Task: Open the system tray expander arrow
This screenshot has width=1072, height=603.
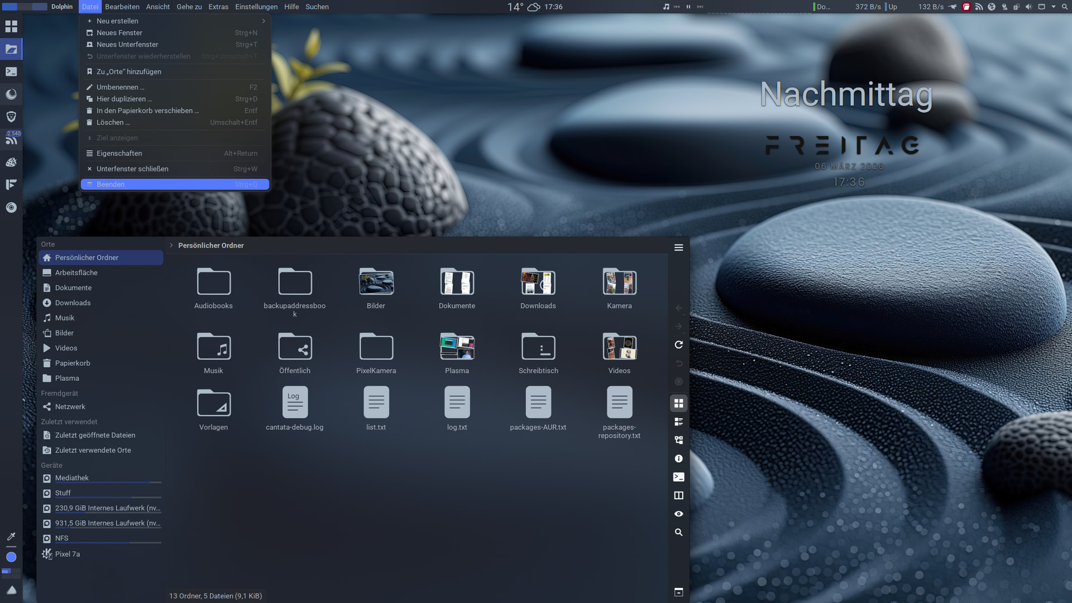Action: point(1053,7)
